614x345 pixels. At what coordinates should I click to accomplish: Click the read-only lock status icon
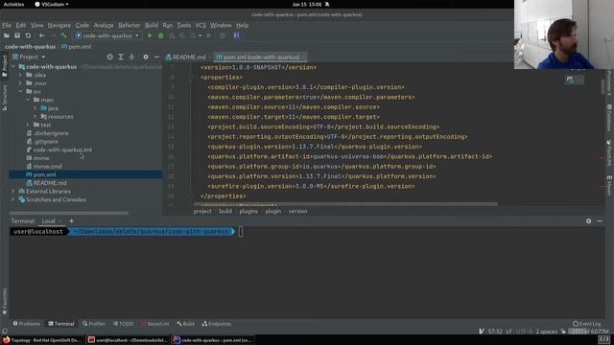point(563,332)
